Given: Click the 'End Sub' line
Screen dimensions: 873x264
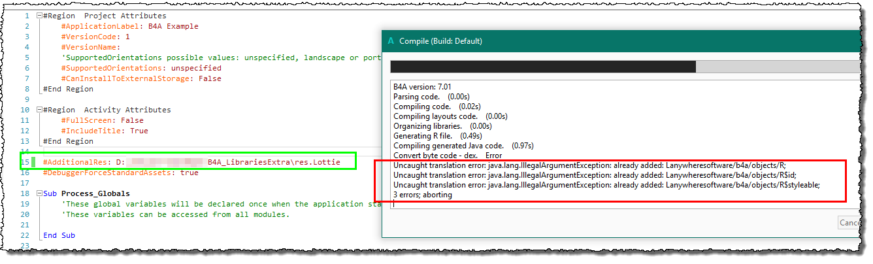Looking at the screenshot, I should (x=59, y=235).
